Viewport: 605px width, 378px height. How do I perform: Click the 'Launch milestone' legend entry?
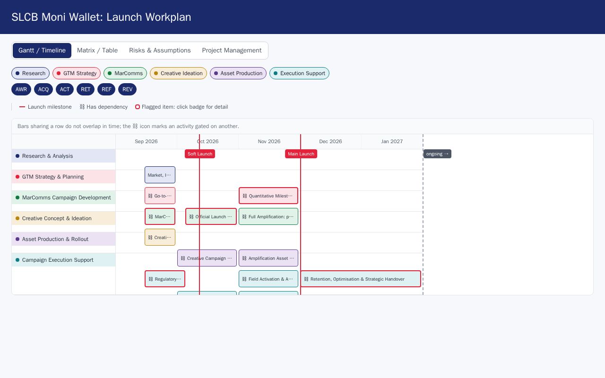45,107
